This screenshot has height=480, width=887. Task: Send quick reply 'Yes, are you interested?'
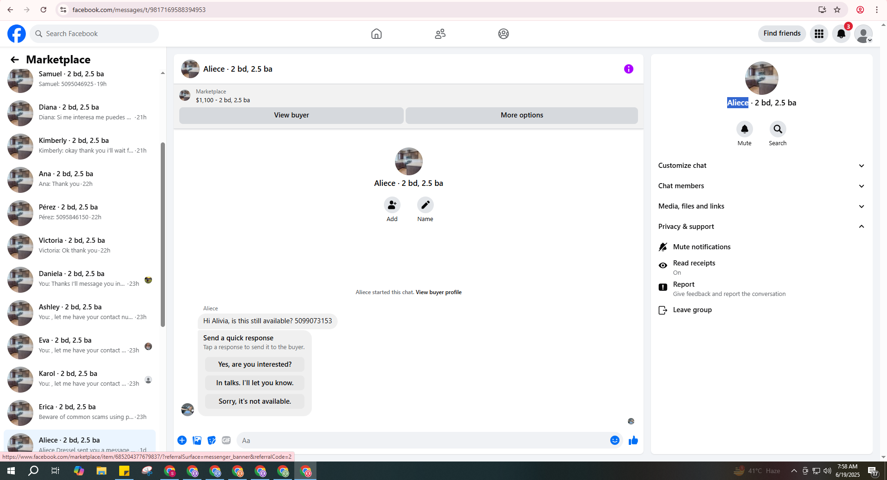pyautogui.click(x=255, y=364)
